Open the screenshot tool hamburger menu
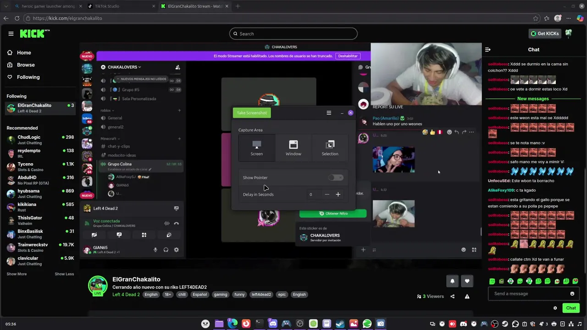The height and width of the screenshot is (330, 587). point(329,113)
